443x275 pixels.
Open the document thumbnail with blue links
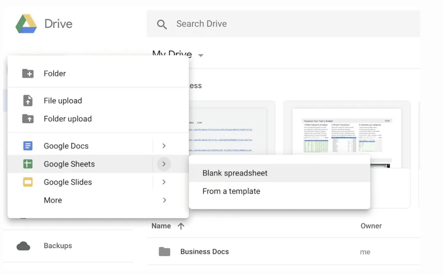coord(232,128)
